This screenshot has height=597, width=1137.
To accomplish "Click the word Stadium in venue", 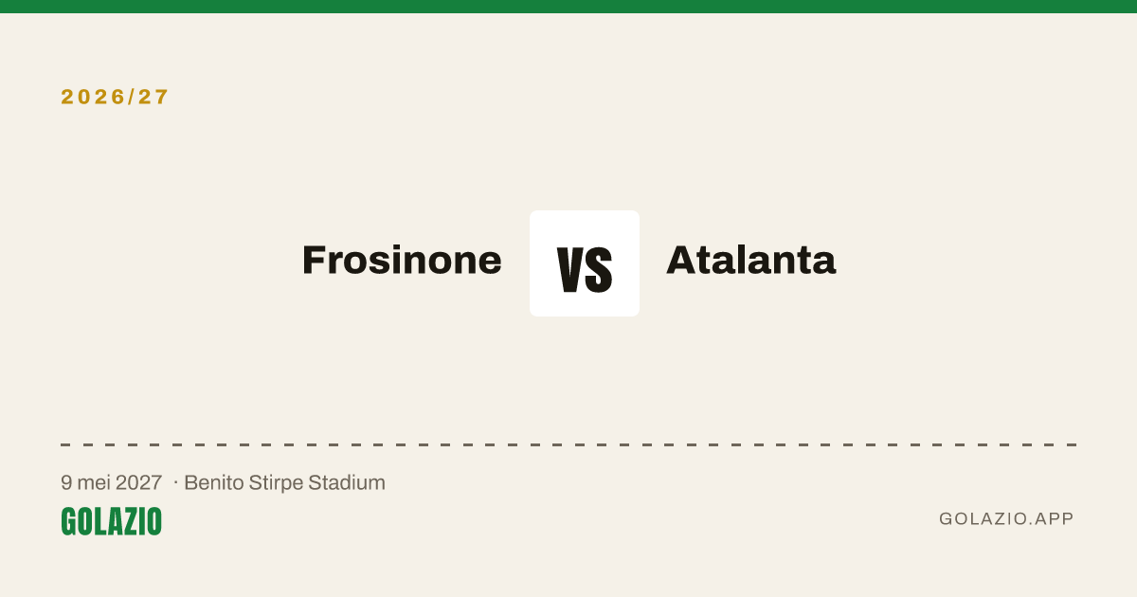I will point(348,482).
